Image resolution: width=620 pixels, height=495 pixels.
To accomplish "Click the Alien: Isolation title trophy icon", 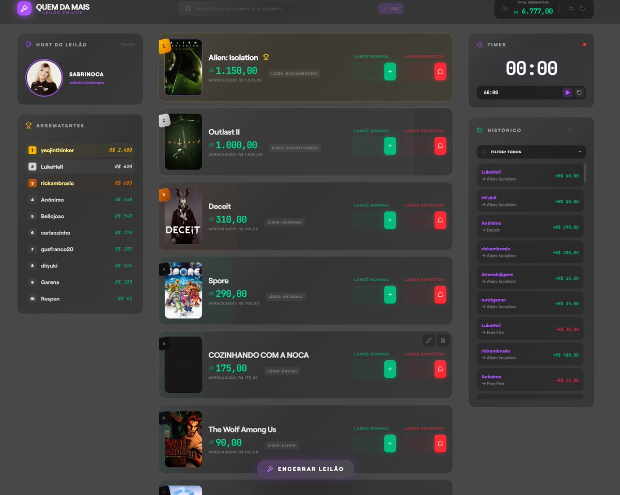I will (266, 57).
